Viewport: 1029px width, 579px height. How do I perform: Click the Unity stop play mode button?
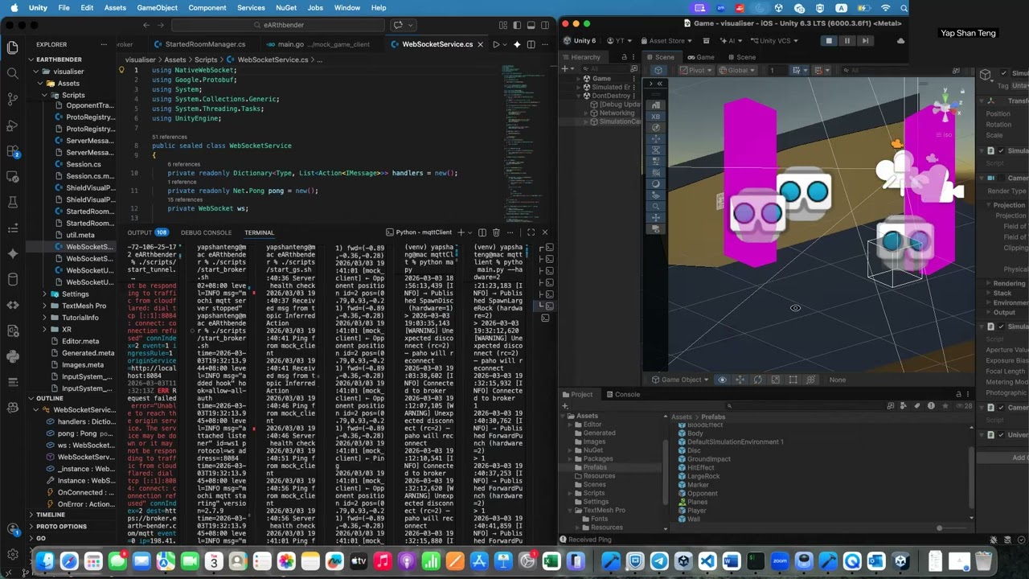pos(829,40)
